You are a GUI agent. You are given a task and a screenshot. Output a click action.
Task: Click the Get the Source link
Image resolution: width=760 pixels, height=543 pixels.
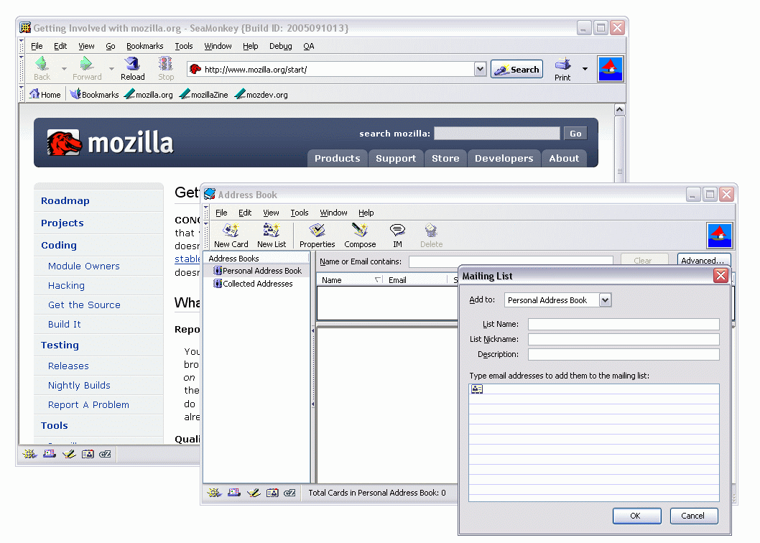pyautogui.click(x=84, y=305)
